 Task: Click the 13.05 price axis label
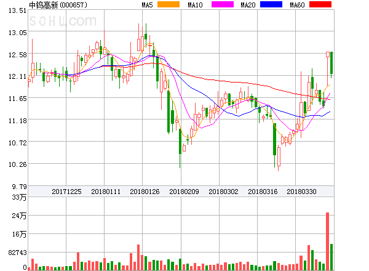tap(17, 33)
